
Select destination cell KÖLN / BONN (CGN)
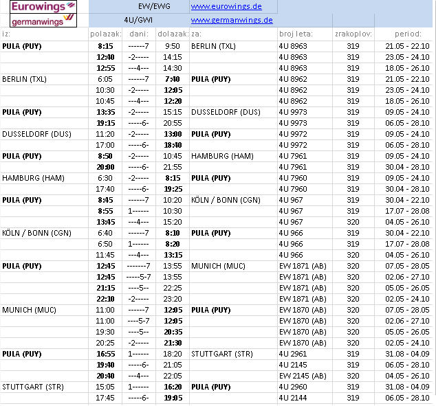click(226, 200)
